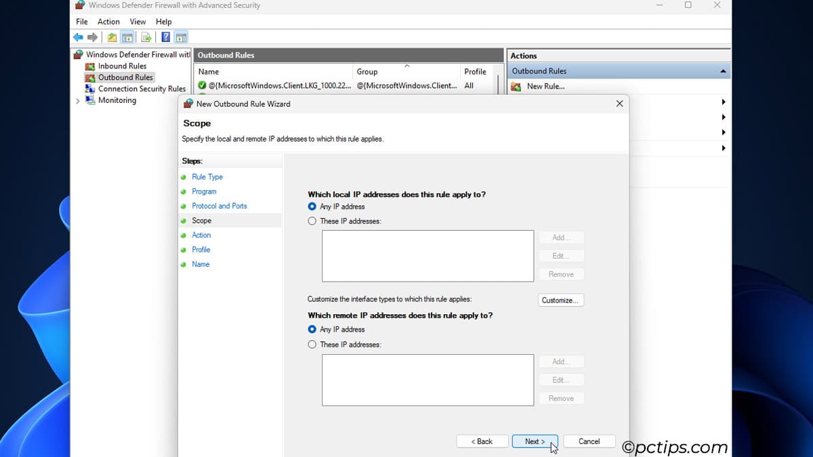
Task: Open the Action menu
Action: 108,21
